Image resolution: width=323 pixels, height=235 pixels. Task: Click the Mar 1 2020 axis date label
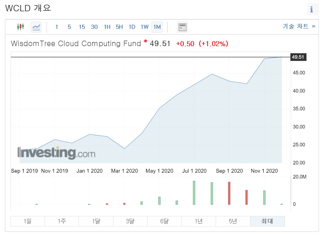tap(124, 171)
